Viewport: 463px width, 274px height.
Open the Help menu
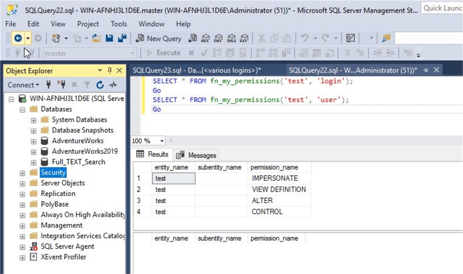183,24
